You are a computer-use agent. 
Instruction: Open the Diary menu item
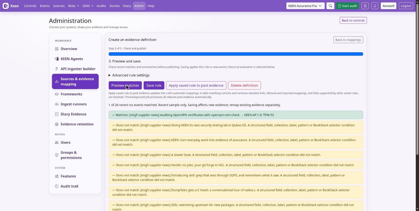(127, 6)
